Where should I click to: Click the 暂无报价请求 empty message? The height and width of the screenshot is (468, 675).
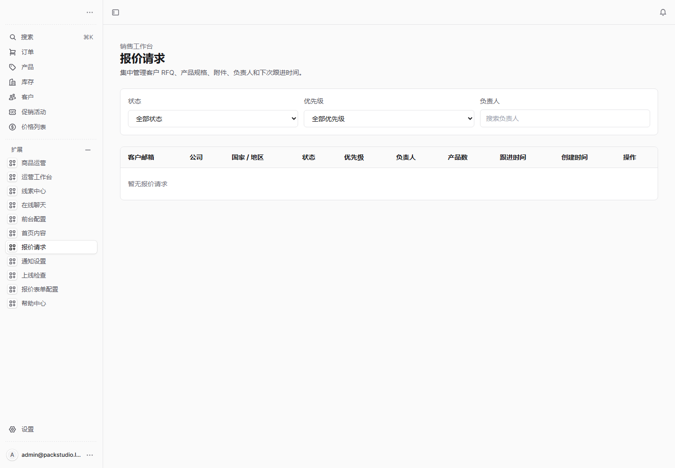(x=148, y=184)
